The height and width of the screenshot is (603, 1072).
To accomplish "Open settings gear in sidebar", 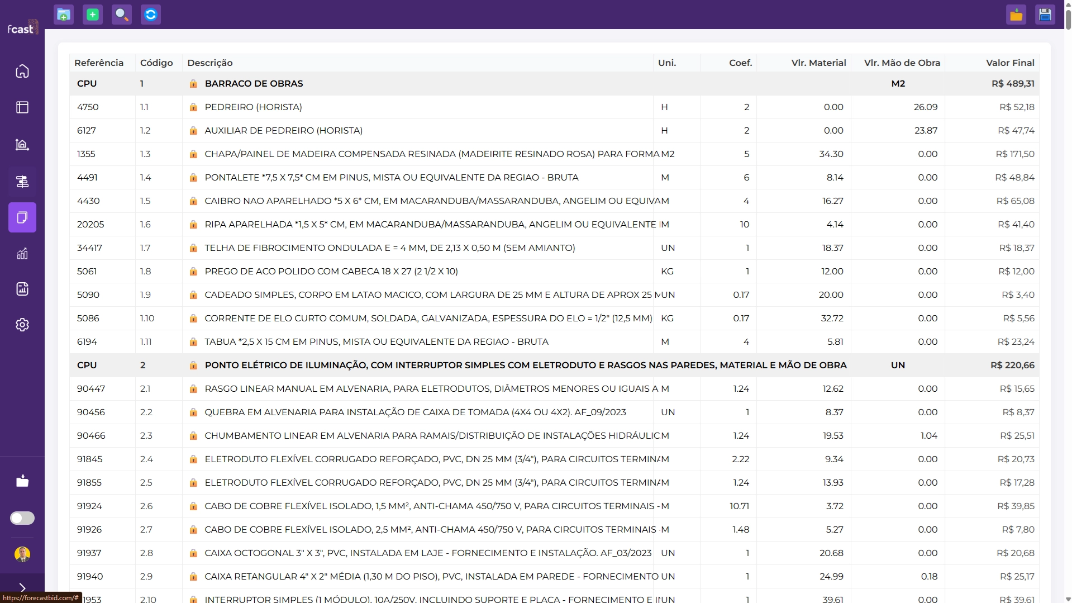I will pos(22,325).
